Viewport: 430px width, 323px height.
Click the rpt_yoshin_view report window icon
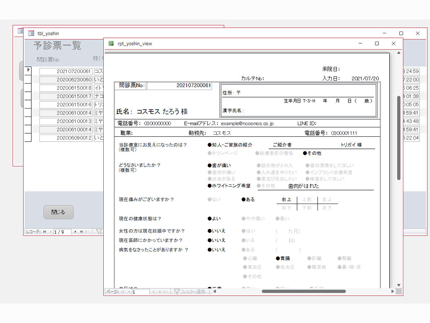[111, 43]
